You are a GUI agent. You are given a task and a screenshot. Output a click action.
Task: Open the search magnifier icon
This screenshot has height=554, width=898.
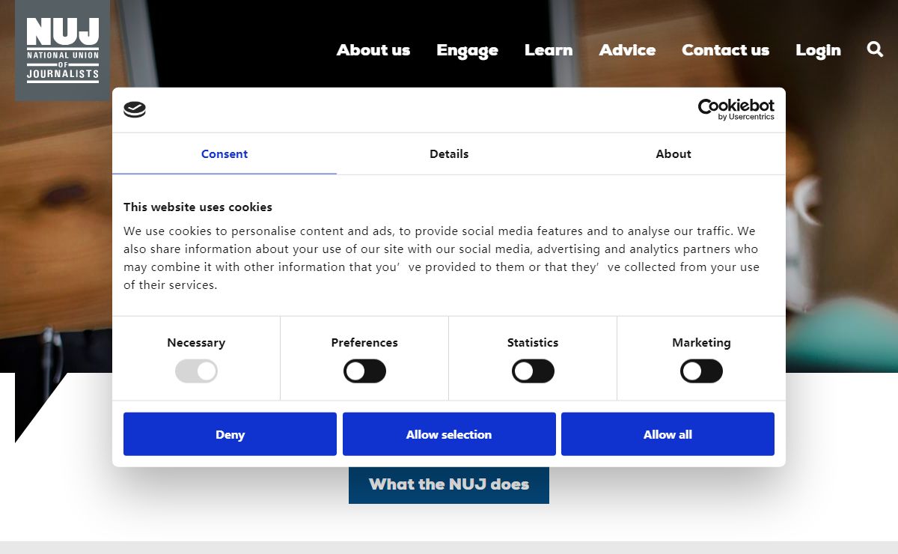(x=875, y=49)
